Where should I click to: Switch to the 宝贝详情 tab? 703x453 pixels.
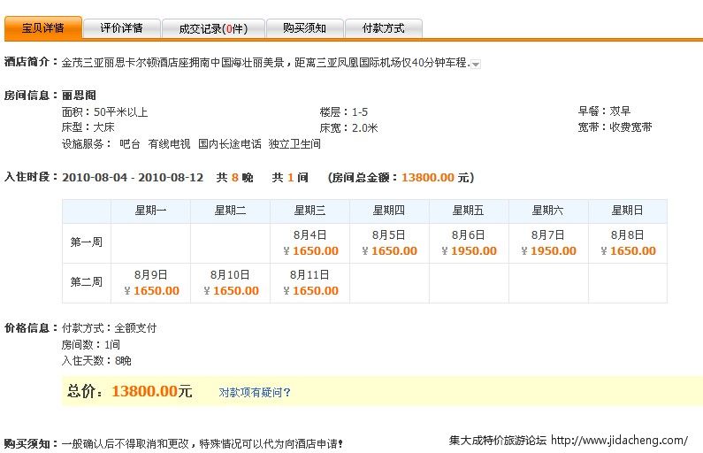[x=42, y=28]
